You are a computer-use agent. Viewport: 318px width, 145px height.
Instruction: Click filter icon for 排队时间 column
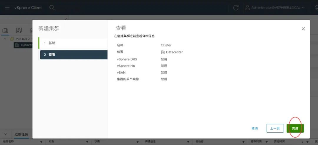point(266,142)
